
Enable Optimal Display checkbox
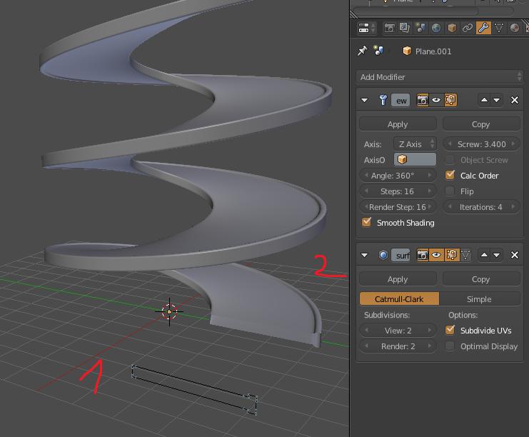click(x=450, y=346)
